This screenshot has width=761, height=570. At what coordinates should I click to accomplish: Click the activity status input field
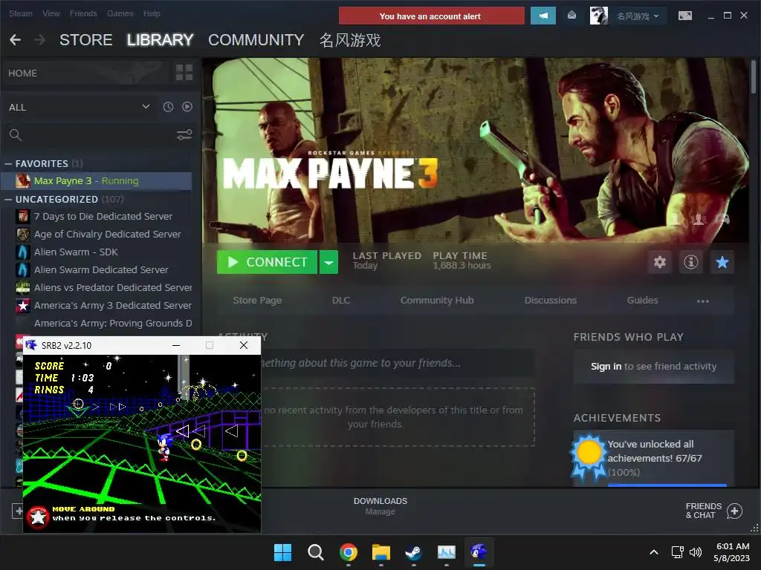click(397, 363)
